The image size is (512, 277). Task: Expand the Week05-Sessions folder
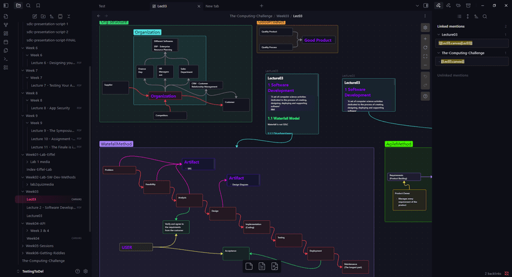pyautogui.click(x=40, y=246)
